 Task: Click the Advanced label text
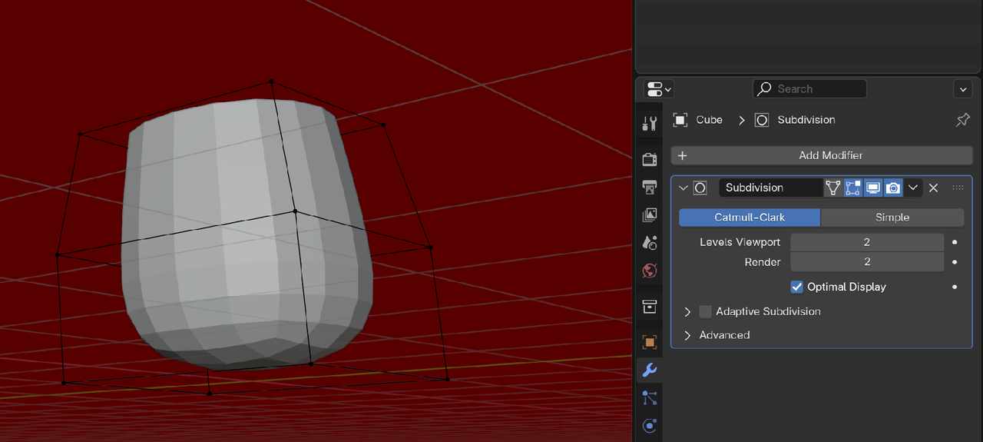tap(724, 335)
